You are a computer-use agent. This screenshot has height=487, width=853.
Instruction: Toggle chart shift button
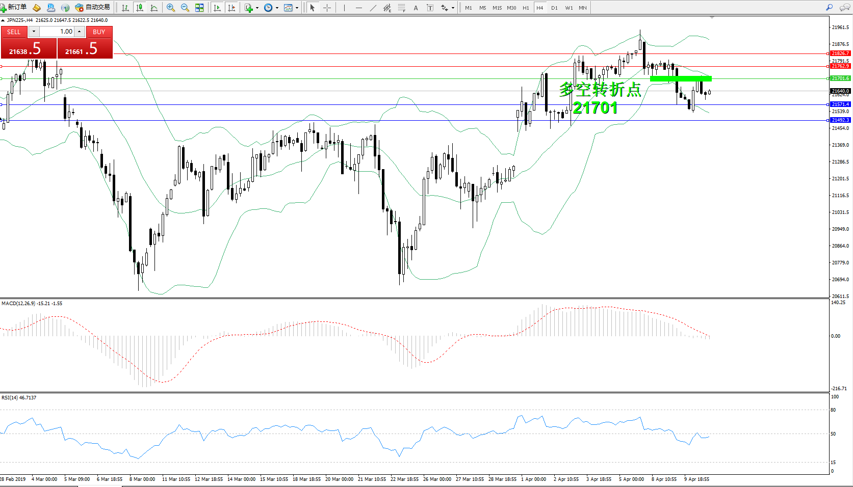[x=231, y=8]
